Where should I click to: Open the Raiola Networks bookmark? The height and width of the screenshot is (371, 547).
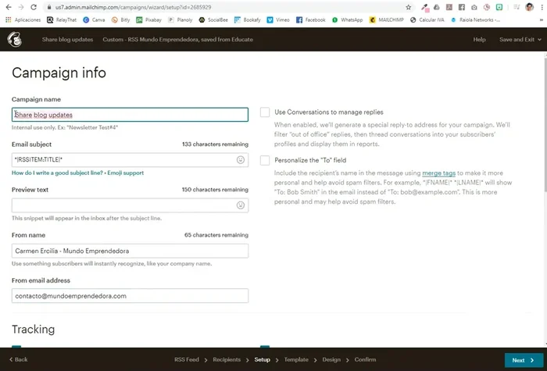475,20
